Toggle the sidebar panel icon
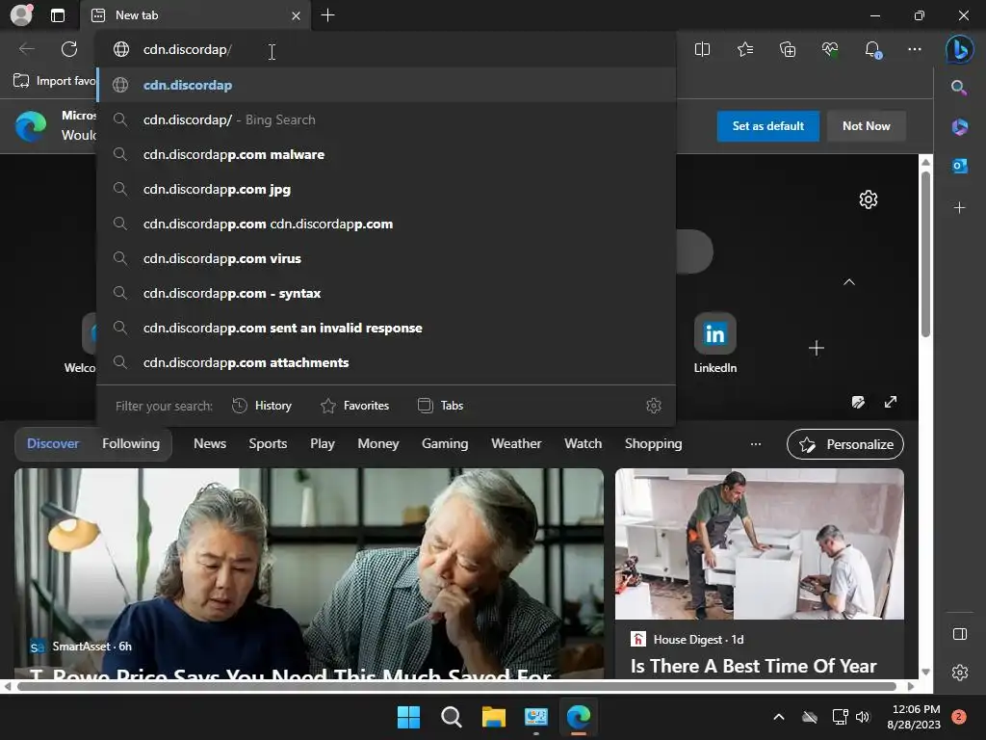The width and height of the screenshot is (986, 740). point(960,634)
